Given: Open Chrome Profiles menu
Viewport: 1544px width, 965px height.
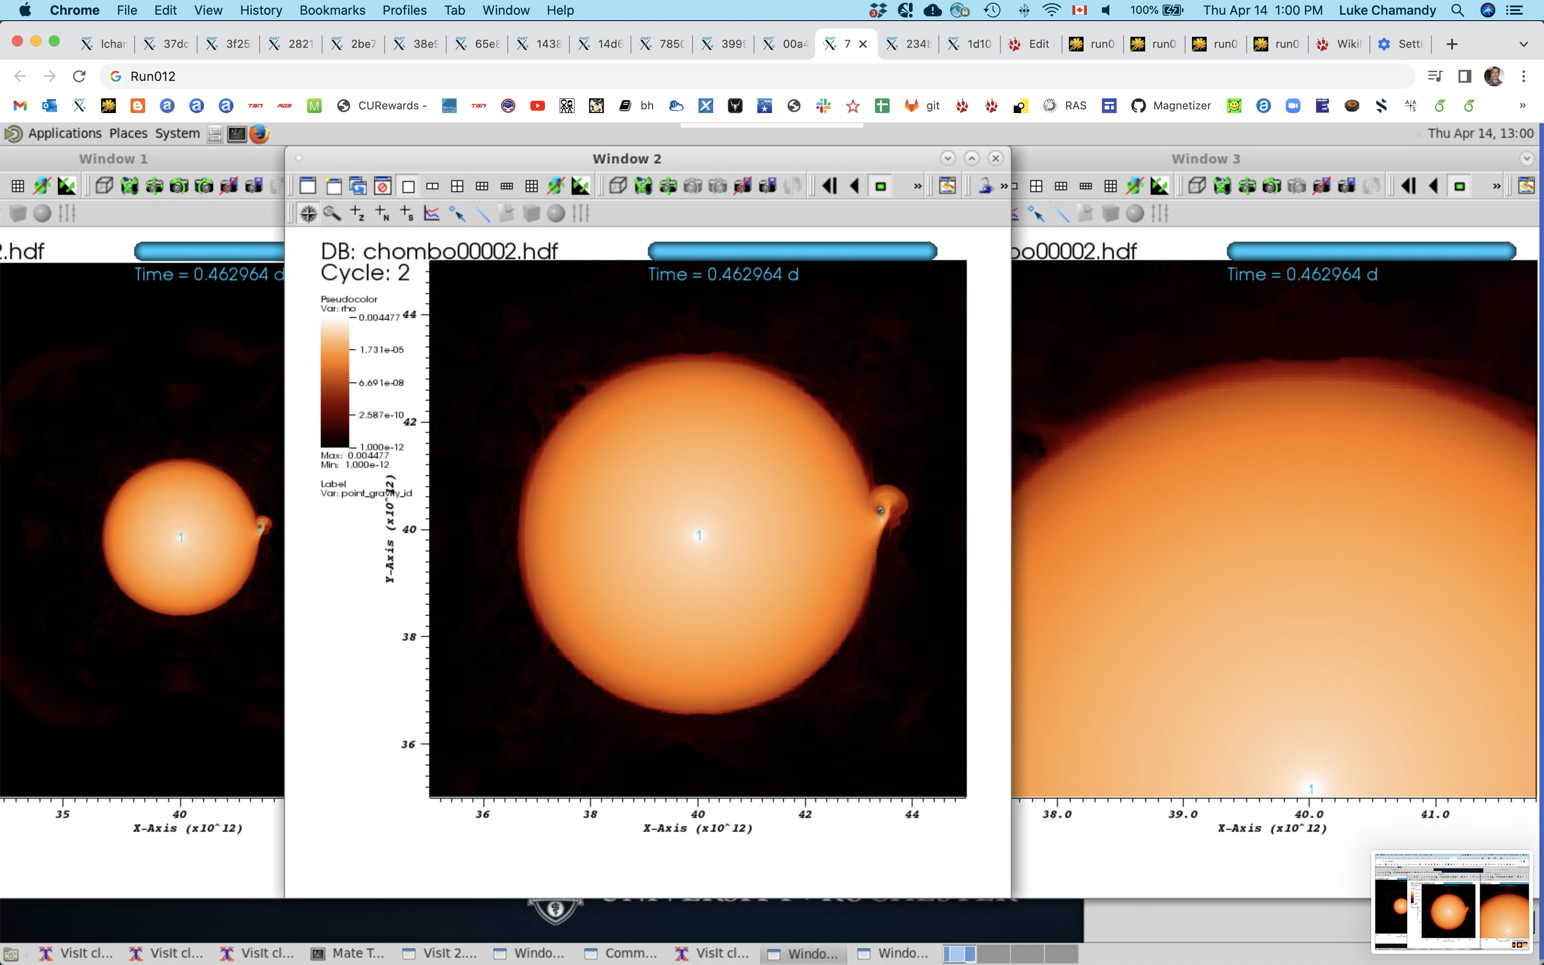Looking at the screenshot, I should 404,10.
